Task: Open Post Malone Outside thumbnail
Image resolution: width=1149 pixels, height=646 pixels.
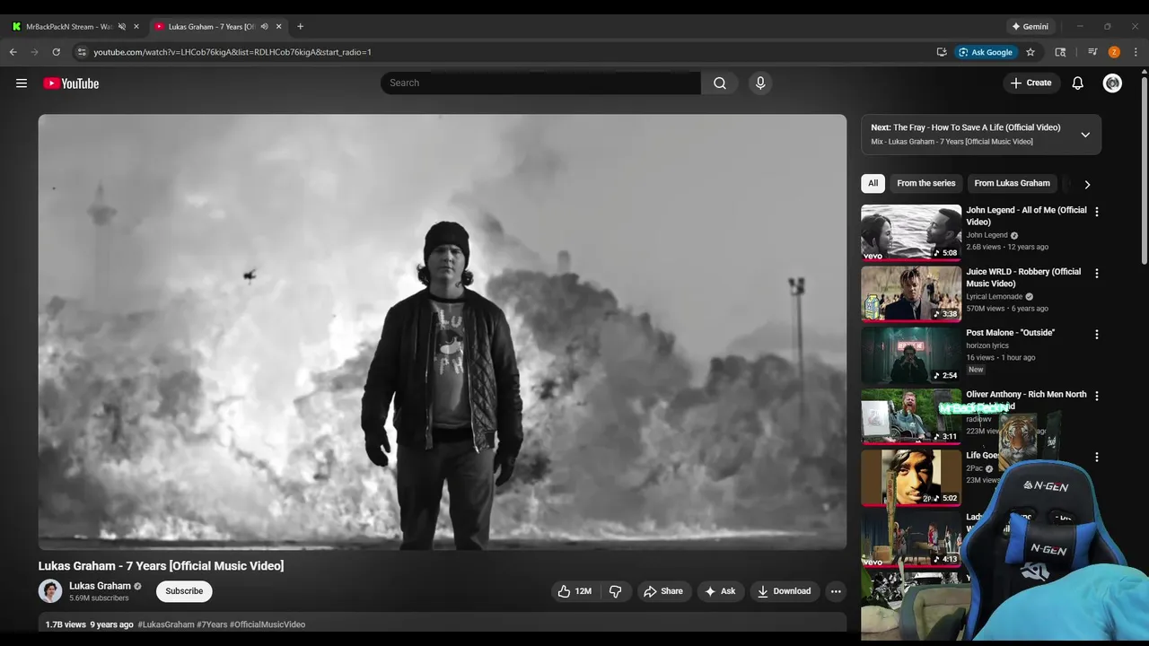Action: pos(911,355)
